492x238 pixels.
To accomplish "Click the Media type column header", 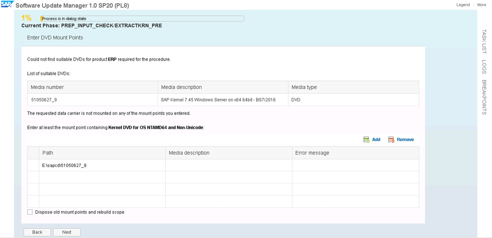I will 354,87.
